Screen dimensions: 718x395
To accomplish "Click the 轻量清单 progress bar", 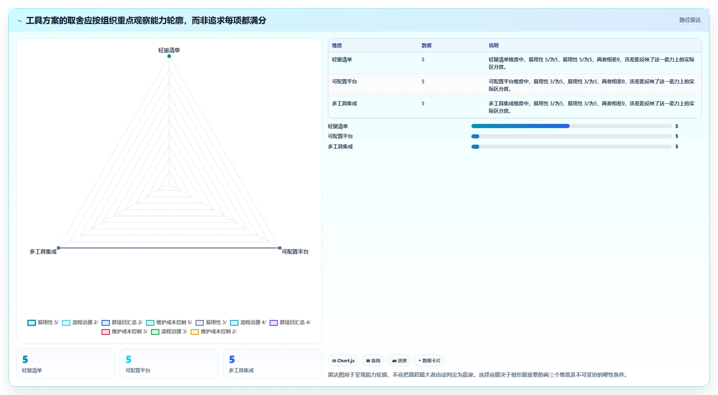I will (571, 126).
